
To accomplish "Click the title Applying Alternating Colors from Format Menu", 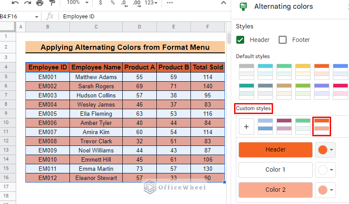I will pyautogui.click(x=125, y=47).
